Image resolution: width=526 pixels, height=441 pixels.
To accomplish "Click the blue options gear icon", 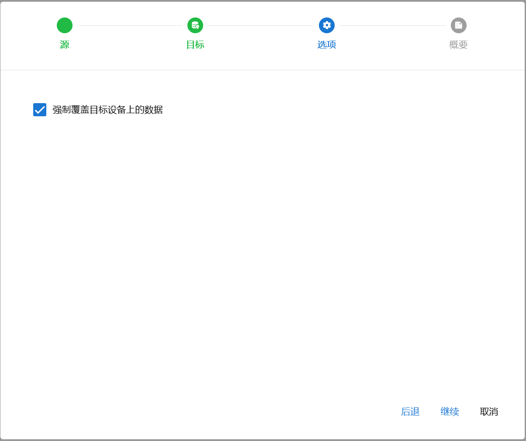I will (x=327, y=25).
